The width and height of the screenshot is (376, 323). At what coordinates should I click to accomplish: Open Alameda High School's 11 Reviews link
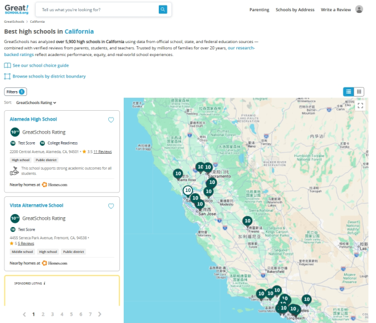point(102,152)
